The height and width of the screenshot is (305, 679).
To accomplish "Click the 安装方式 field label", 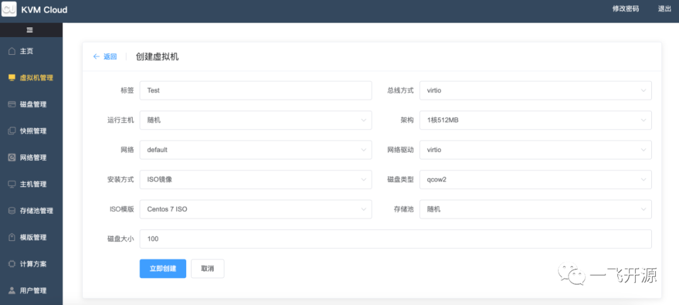I will 121,179.
